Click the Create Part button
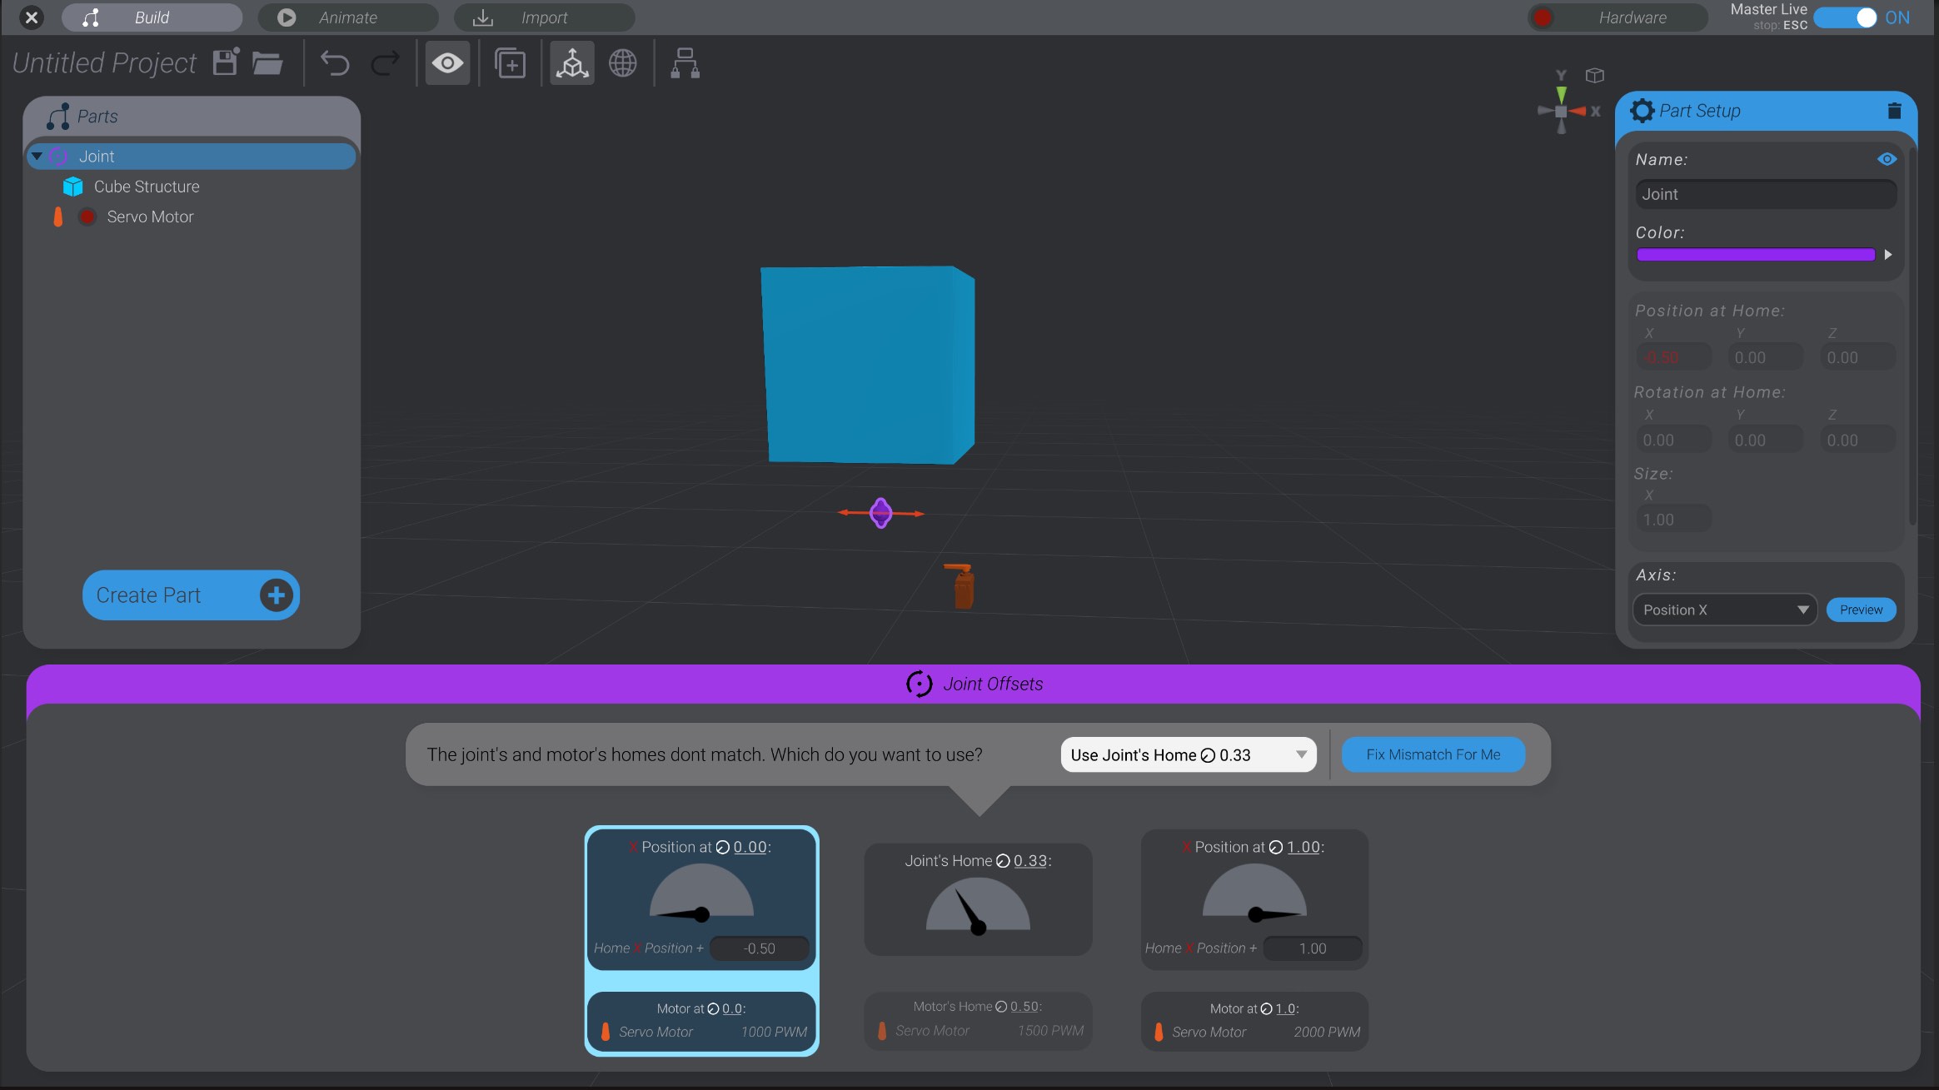 coord(190,595)
